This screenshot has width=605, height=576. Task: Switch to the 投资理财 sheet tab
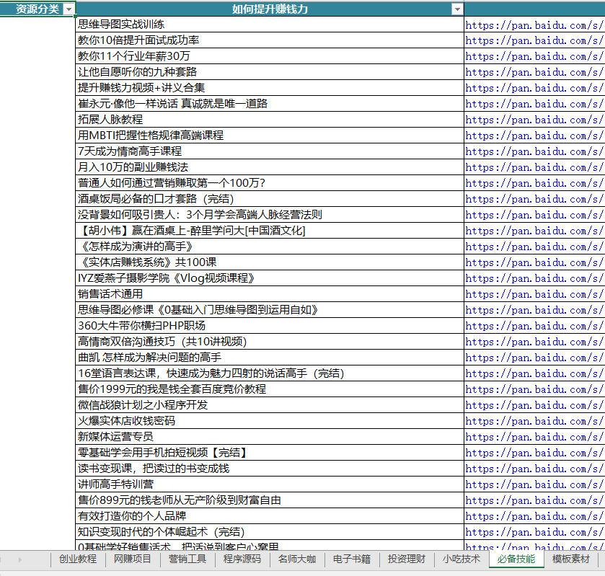tap(407, 559)
